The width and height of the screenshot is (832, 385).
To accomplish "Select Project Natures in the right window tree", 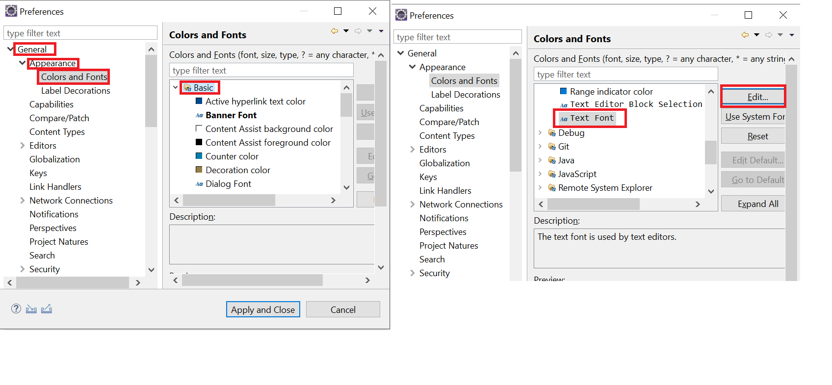I will click(x=449, y=246).
